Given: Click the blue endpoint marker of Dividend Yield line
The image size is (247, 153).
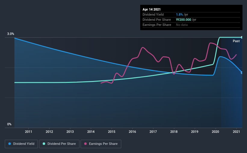Looking at the screenshot, I should pos(242,73).
